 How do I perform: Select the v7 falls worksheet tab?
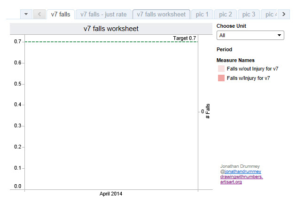coord(161,14)
